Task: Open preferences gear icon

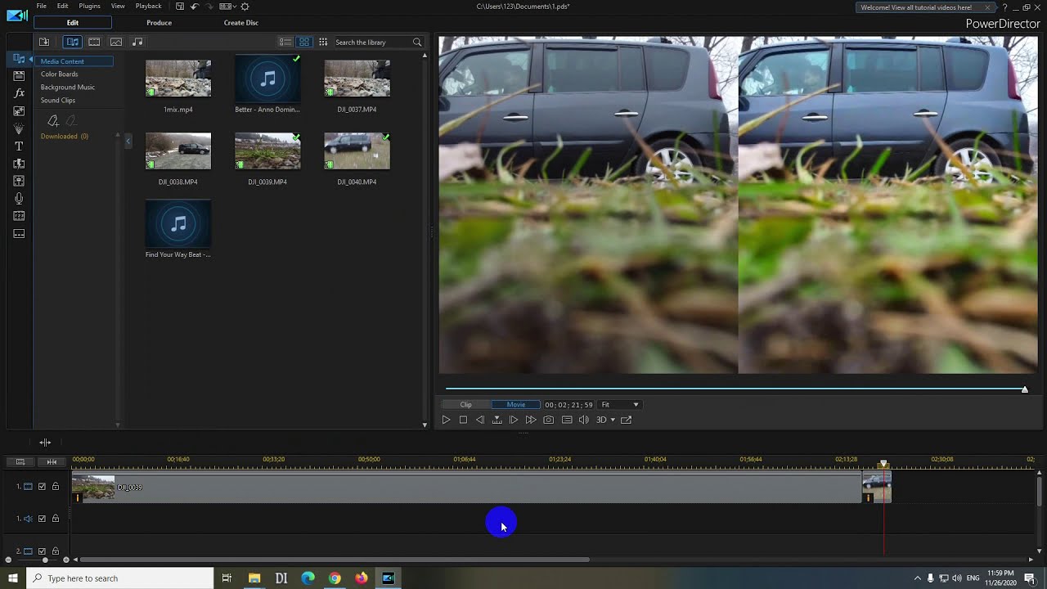Action: point(245,7)
